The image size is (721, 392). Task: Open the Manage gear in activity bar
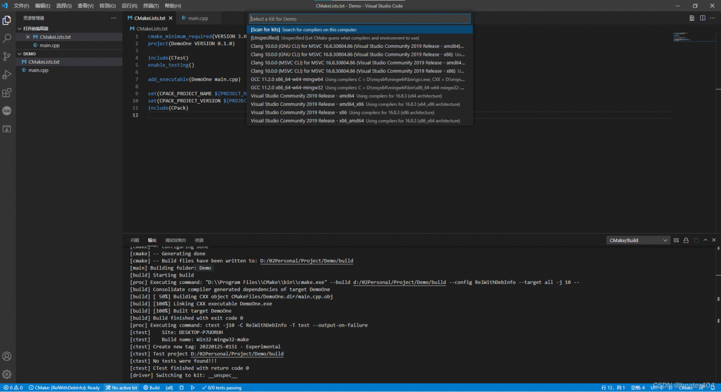click(x=7, y=374)
